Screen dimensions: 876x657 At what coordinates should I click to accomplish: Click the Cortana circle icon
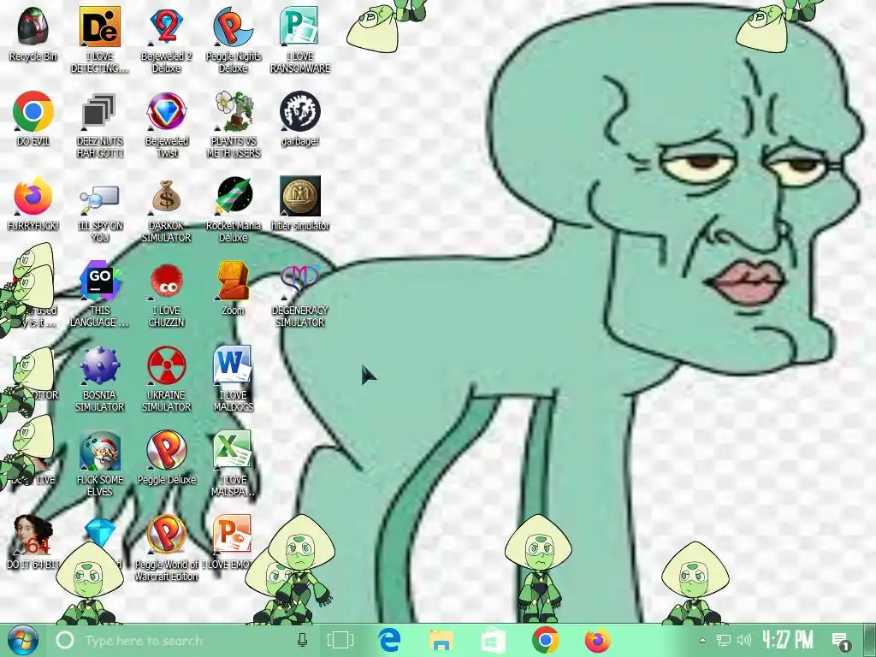(x=65, y=640)
